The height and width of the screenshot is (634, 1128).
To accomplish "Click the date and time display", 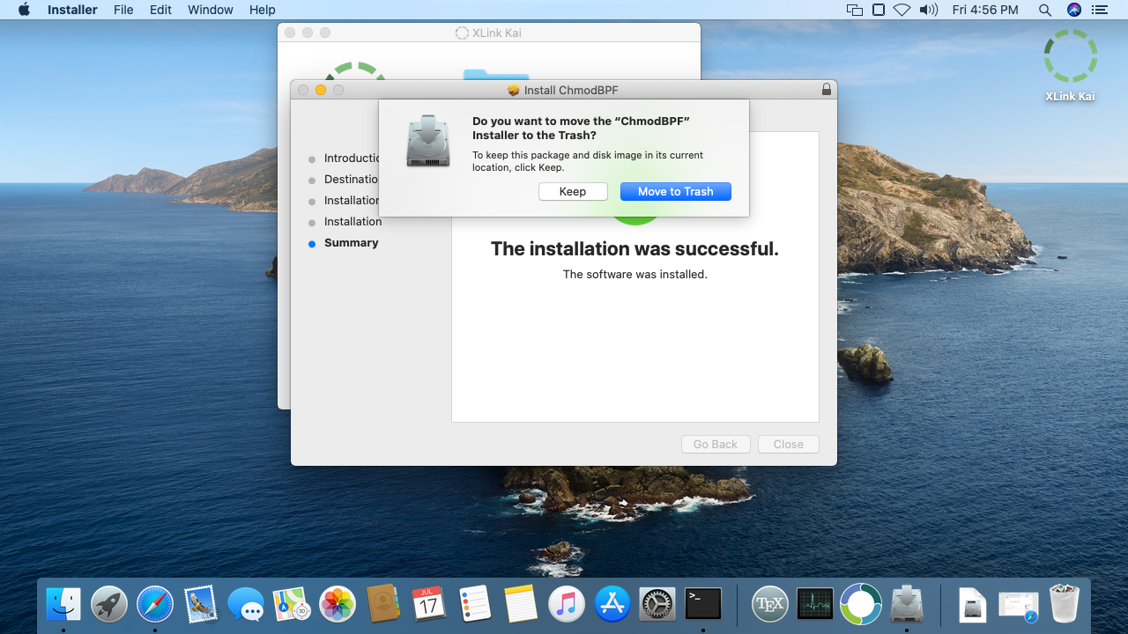I will point(985,10).
